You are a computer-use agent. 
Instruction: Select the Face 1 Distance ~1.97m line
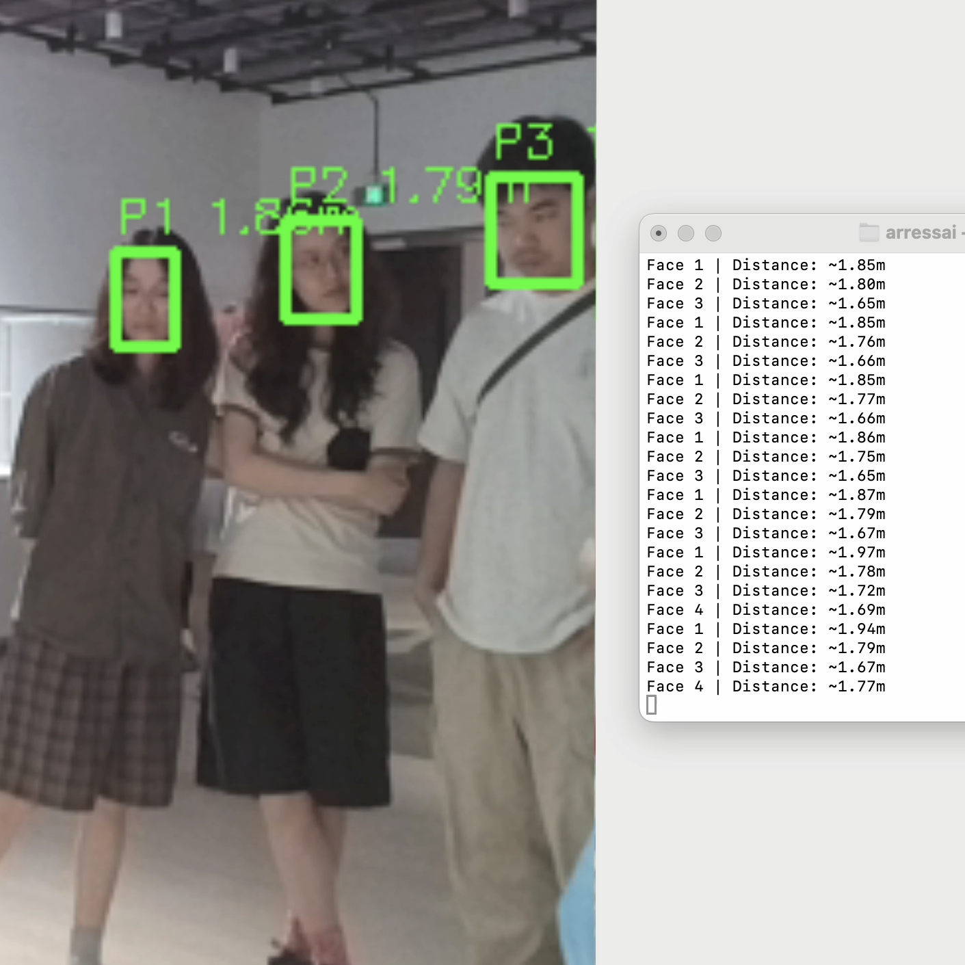(766, 553)
